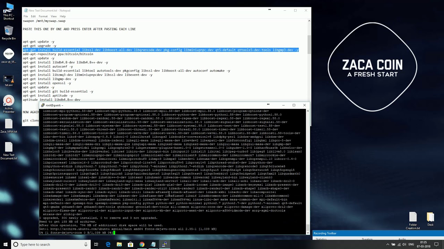Image resolution: width=444 pixels, height=249 pixels.
Task: Switch to PuTTY taskbar button
Action: [x=164, y=245]
